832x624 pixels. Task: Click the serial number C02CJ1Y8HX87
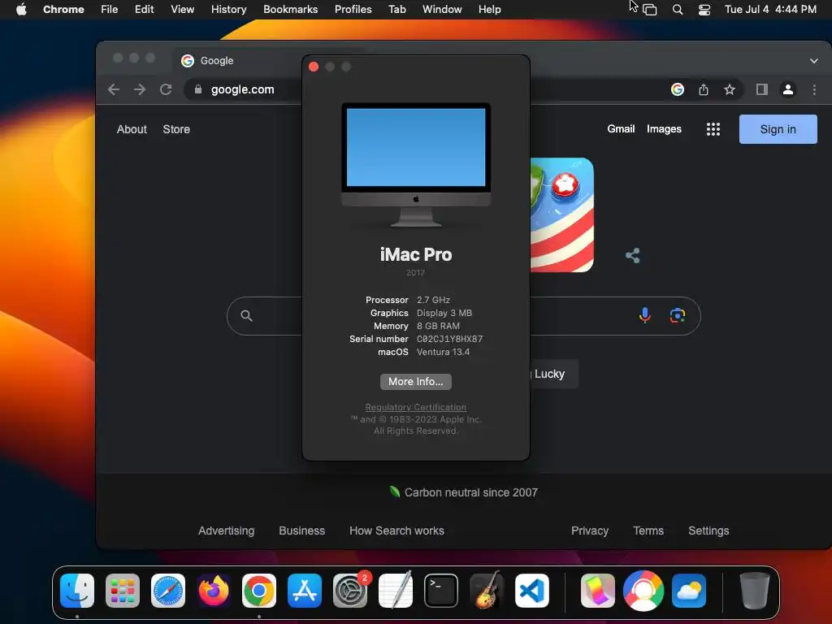[x=449, y=339]
